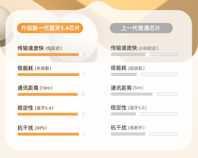Select the 抗干扰 (易断开) label
Viewport: 198px width, 158px height.
(x=128, y=128)
